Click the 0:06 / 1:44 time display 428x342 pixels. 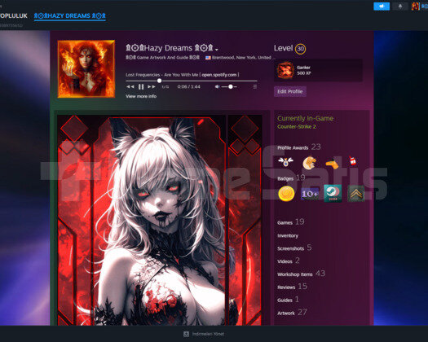click(x=188, y=87)
